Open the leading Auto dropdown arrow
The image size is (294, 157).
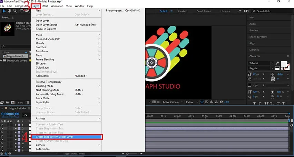pos(288,74)
